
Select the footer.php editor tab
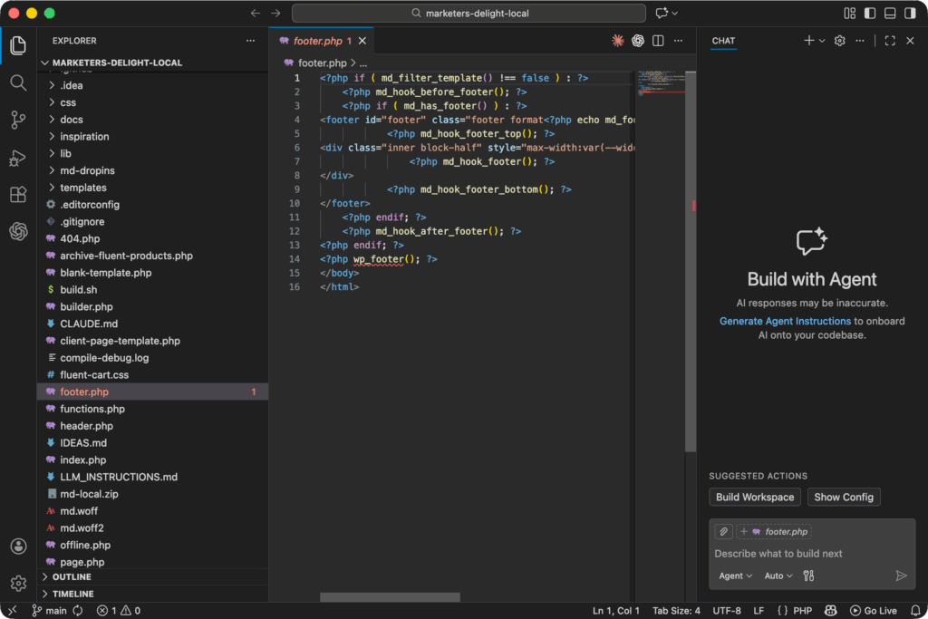click(x=317, y=41)
